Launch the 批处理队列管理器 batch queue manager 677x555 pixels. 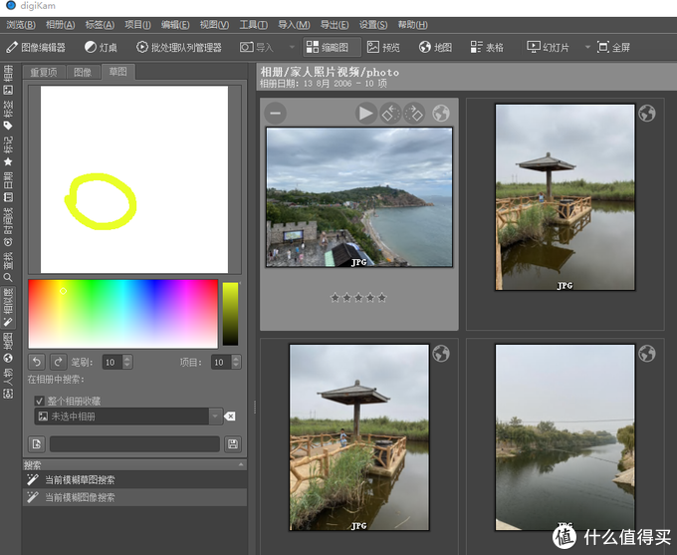[x=179, y=47]
